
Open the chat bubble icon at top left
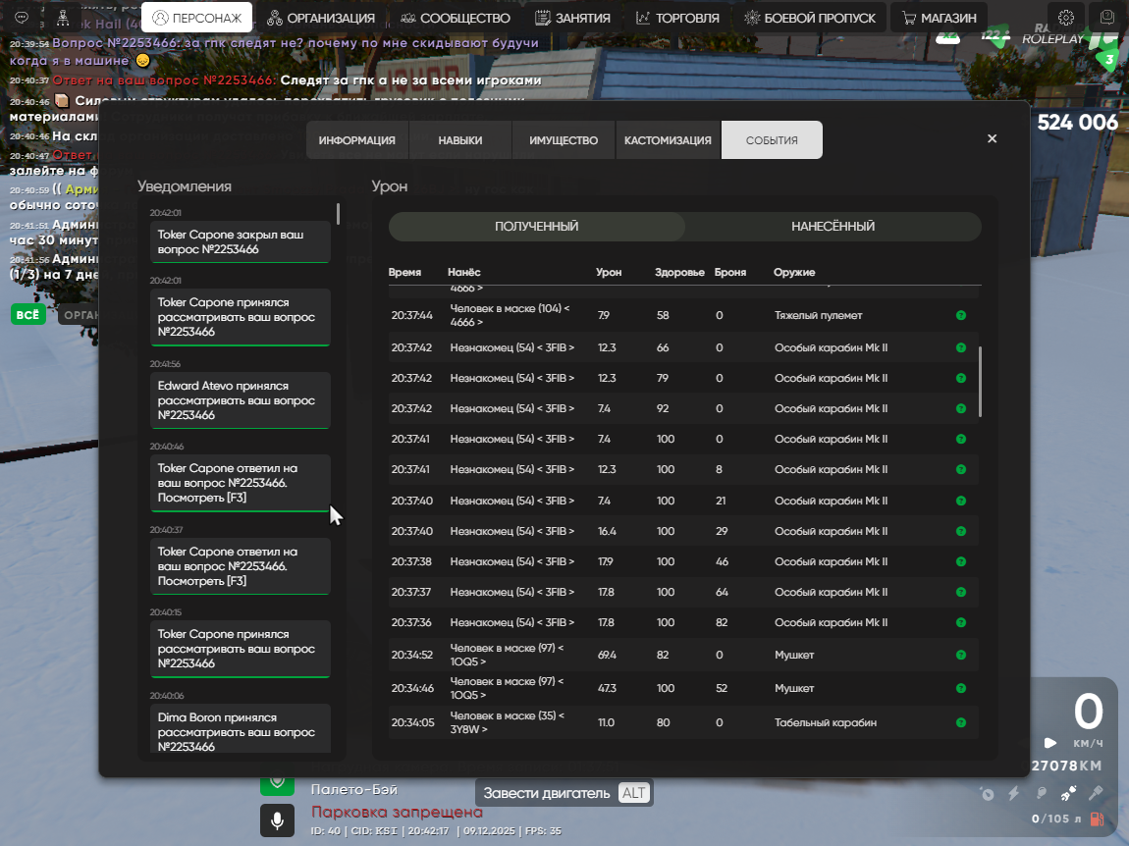(x=22, y=18)
